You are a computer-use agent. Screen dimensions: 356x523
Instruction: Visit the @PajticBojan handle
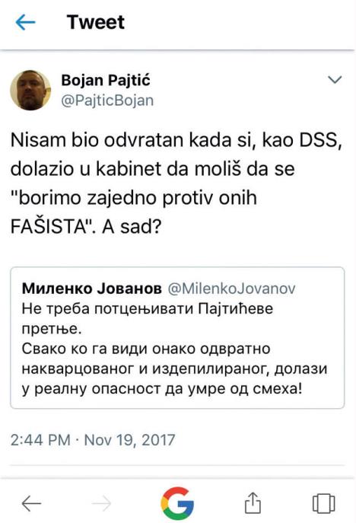[x=107, y=100]
